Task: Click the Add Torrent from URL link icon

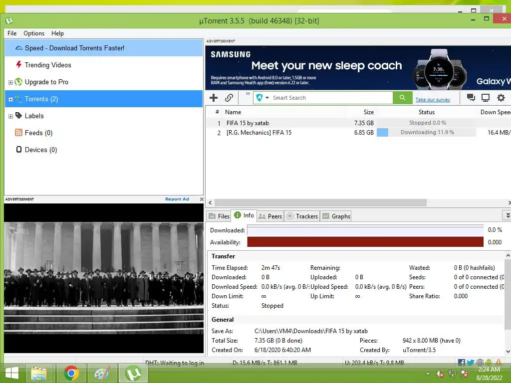Action: (x=229, y=98)
